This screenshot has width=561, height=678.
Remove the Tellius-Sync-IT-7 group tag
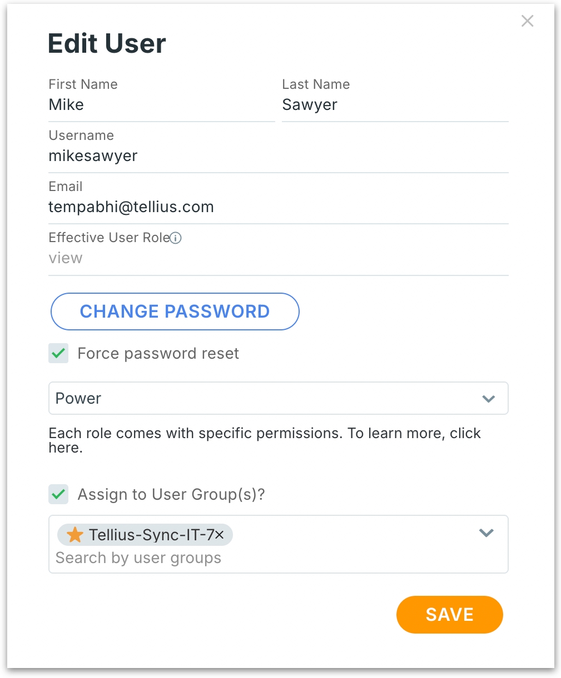coord(220,535)
